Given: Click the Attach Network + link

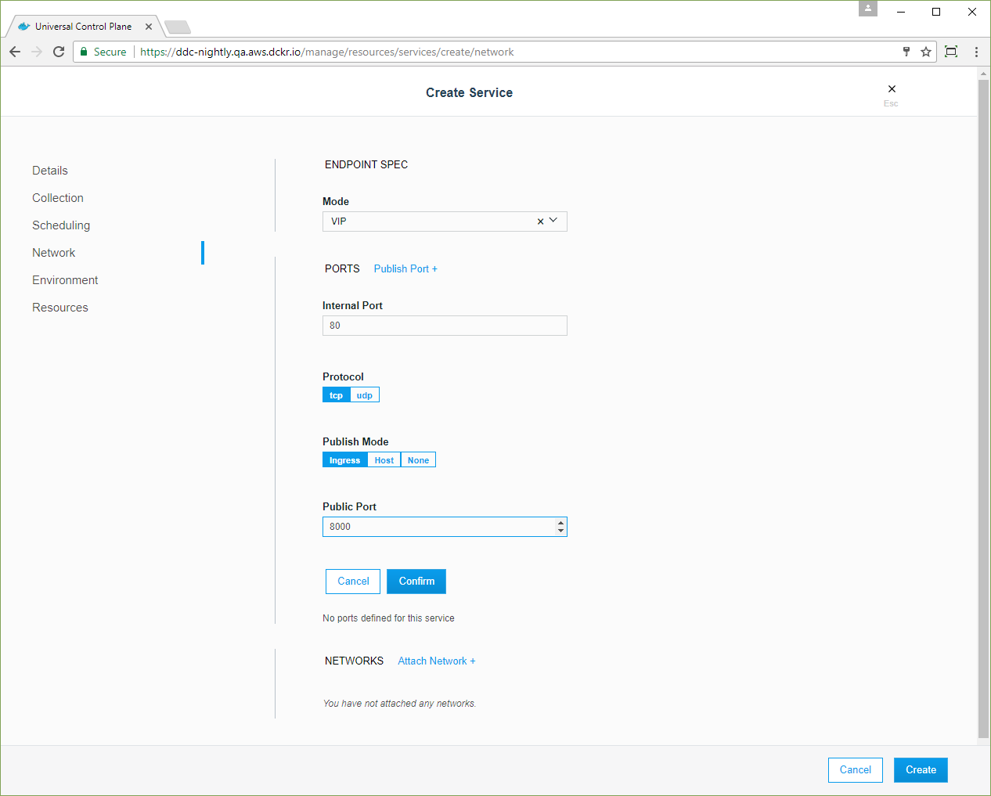Looking at the screenshot, I should pyautogui.click(x=436, y=661).
